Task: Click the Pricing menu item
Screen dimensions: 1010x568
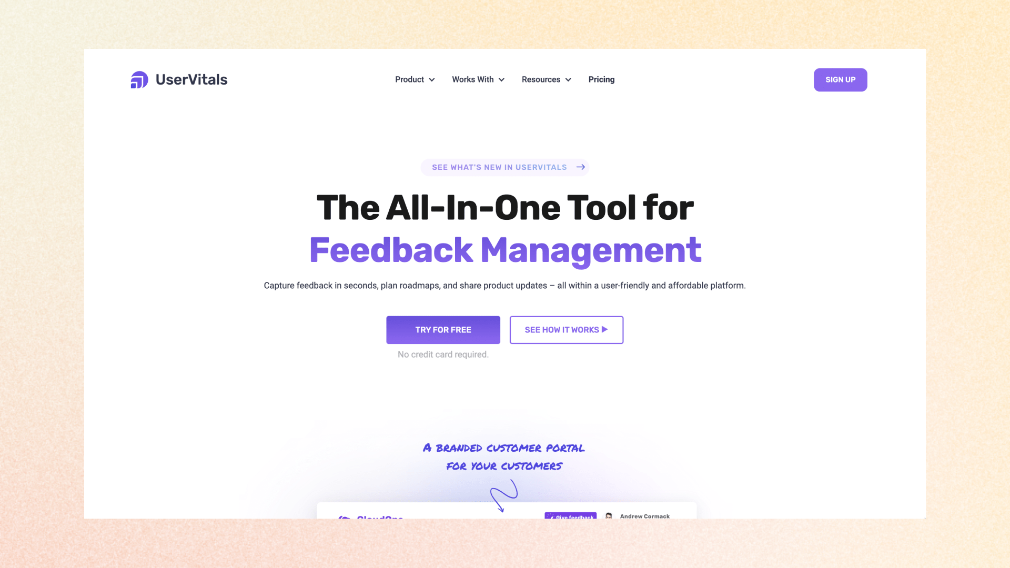Action: [x=601, y=79]
